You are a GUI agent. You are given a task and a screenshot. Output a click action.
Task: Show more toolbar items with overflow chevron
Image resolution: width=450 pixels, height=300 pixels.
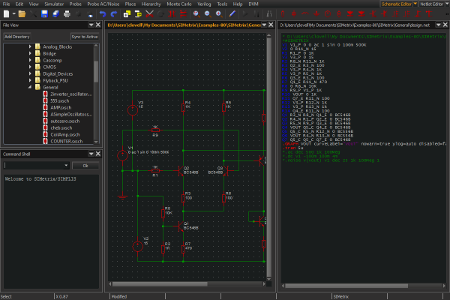tap(447, 13)
